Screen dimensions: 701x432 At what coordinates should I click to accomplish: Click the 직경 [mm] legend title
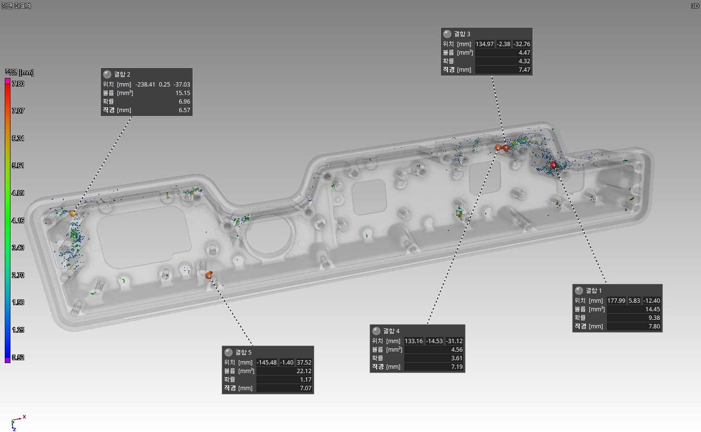pyautogui.click(x=19, y=72)
